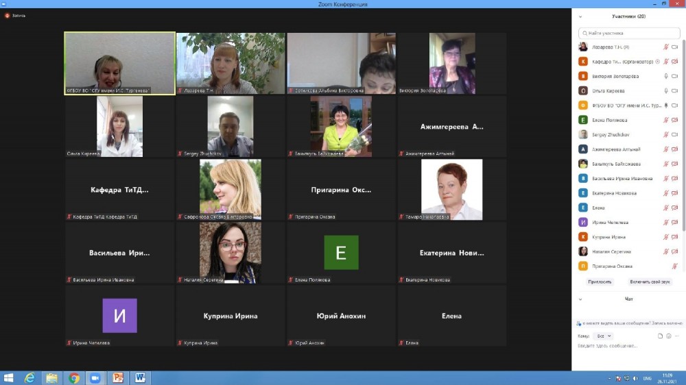Open the emoji picker in chat
Viewport: 686px width, 385px height.
[x=669, y=336]
